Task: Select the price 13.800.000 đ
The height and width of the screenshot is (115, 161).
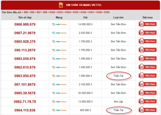Action: (x=85, y=102)
